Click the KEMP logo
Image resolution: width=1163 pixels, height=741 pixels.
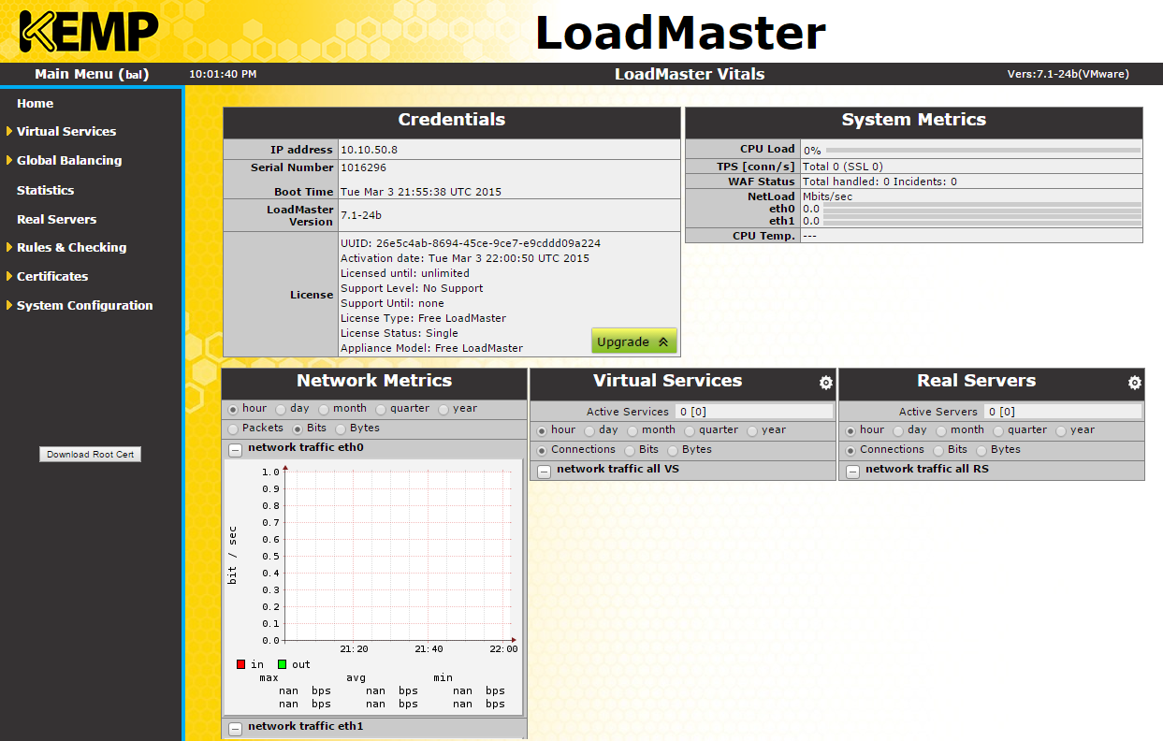pos(89,32)
